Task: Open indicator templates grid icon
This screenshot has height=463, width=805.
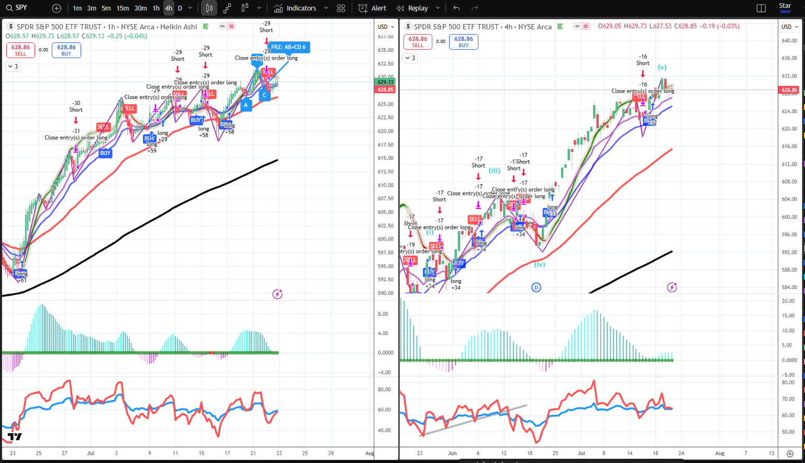Action: (x=341, y=8)
